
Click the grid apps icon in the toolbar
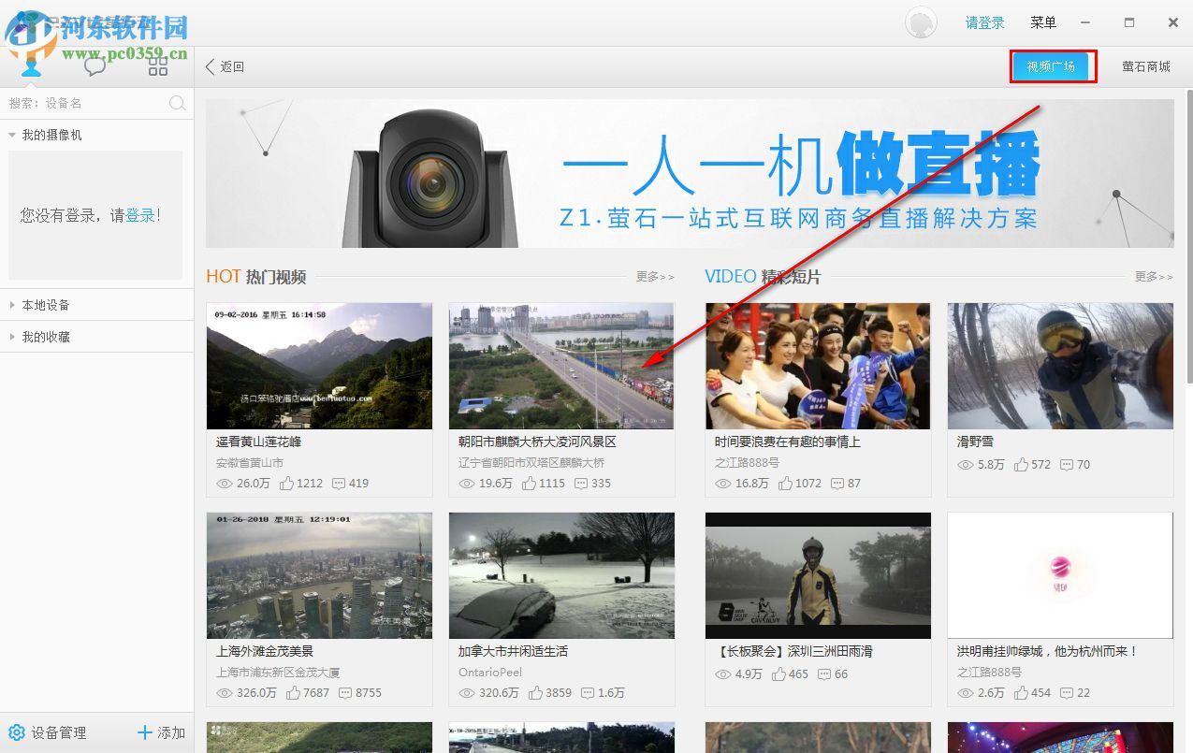[x=157, y=66]
